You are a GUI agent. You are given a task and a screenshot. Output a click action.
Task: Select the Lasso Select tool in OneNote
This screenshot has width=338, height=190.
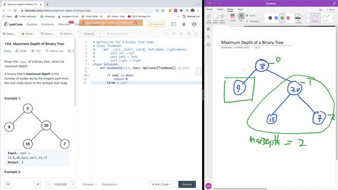(215, 18)
